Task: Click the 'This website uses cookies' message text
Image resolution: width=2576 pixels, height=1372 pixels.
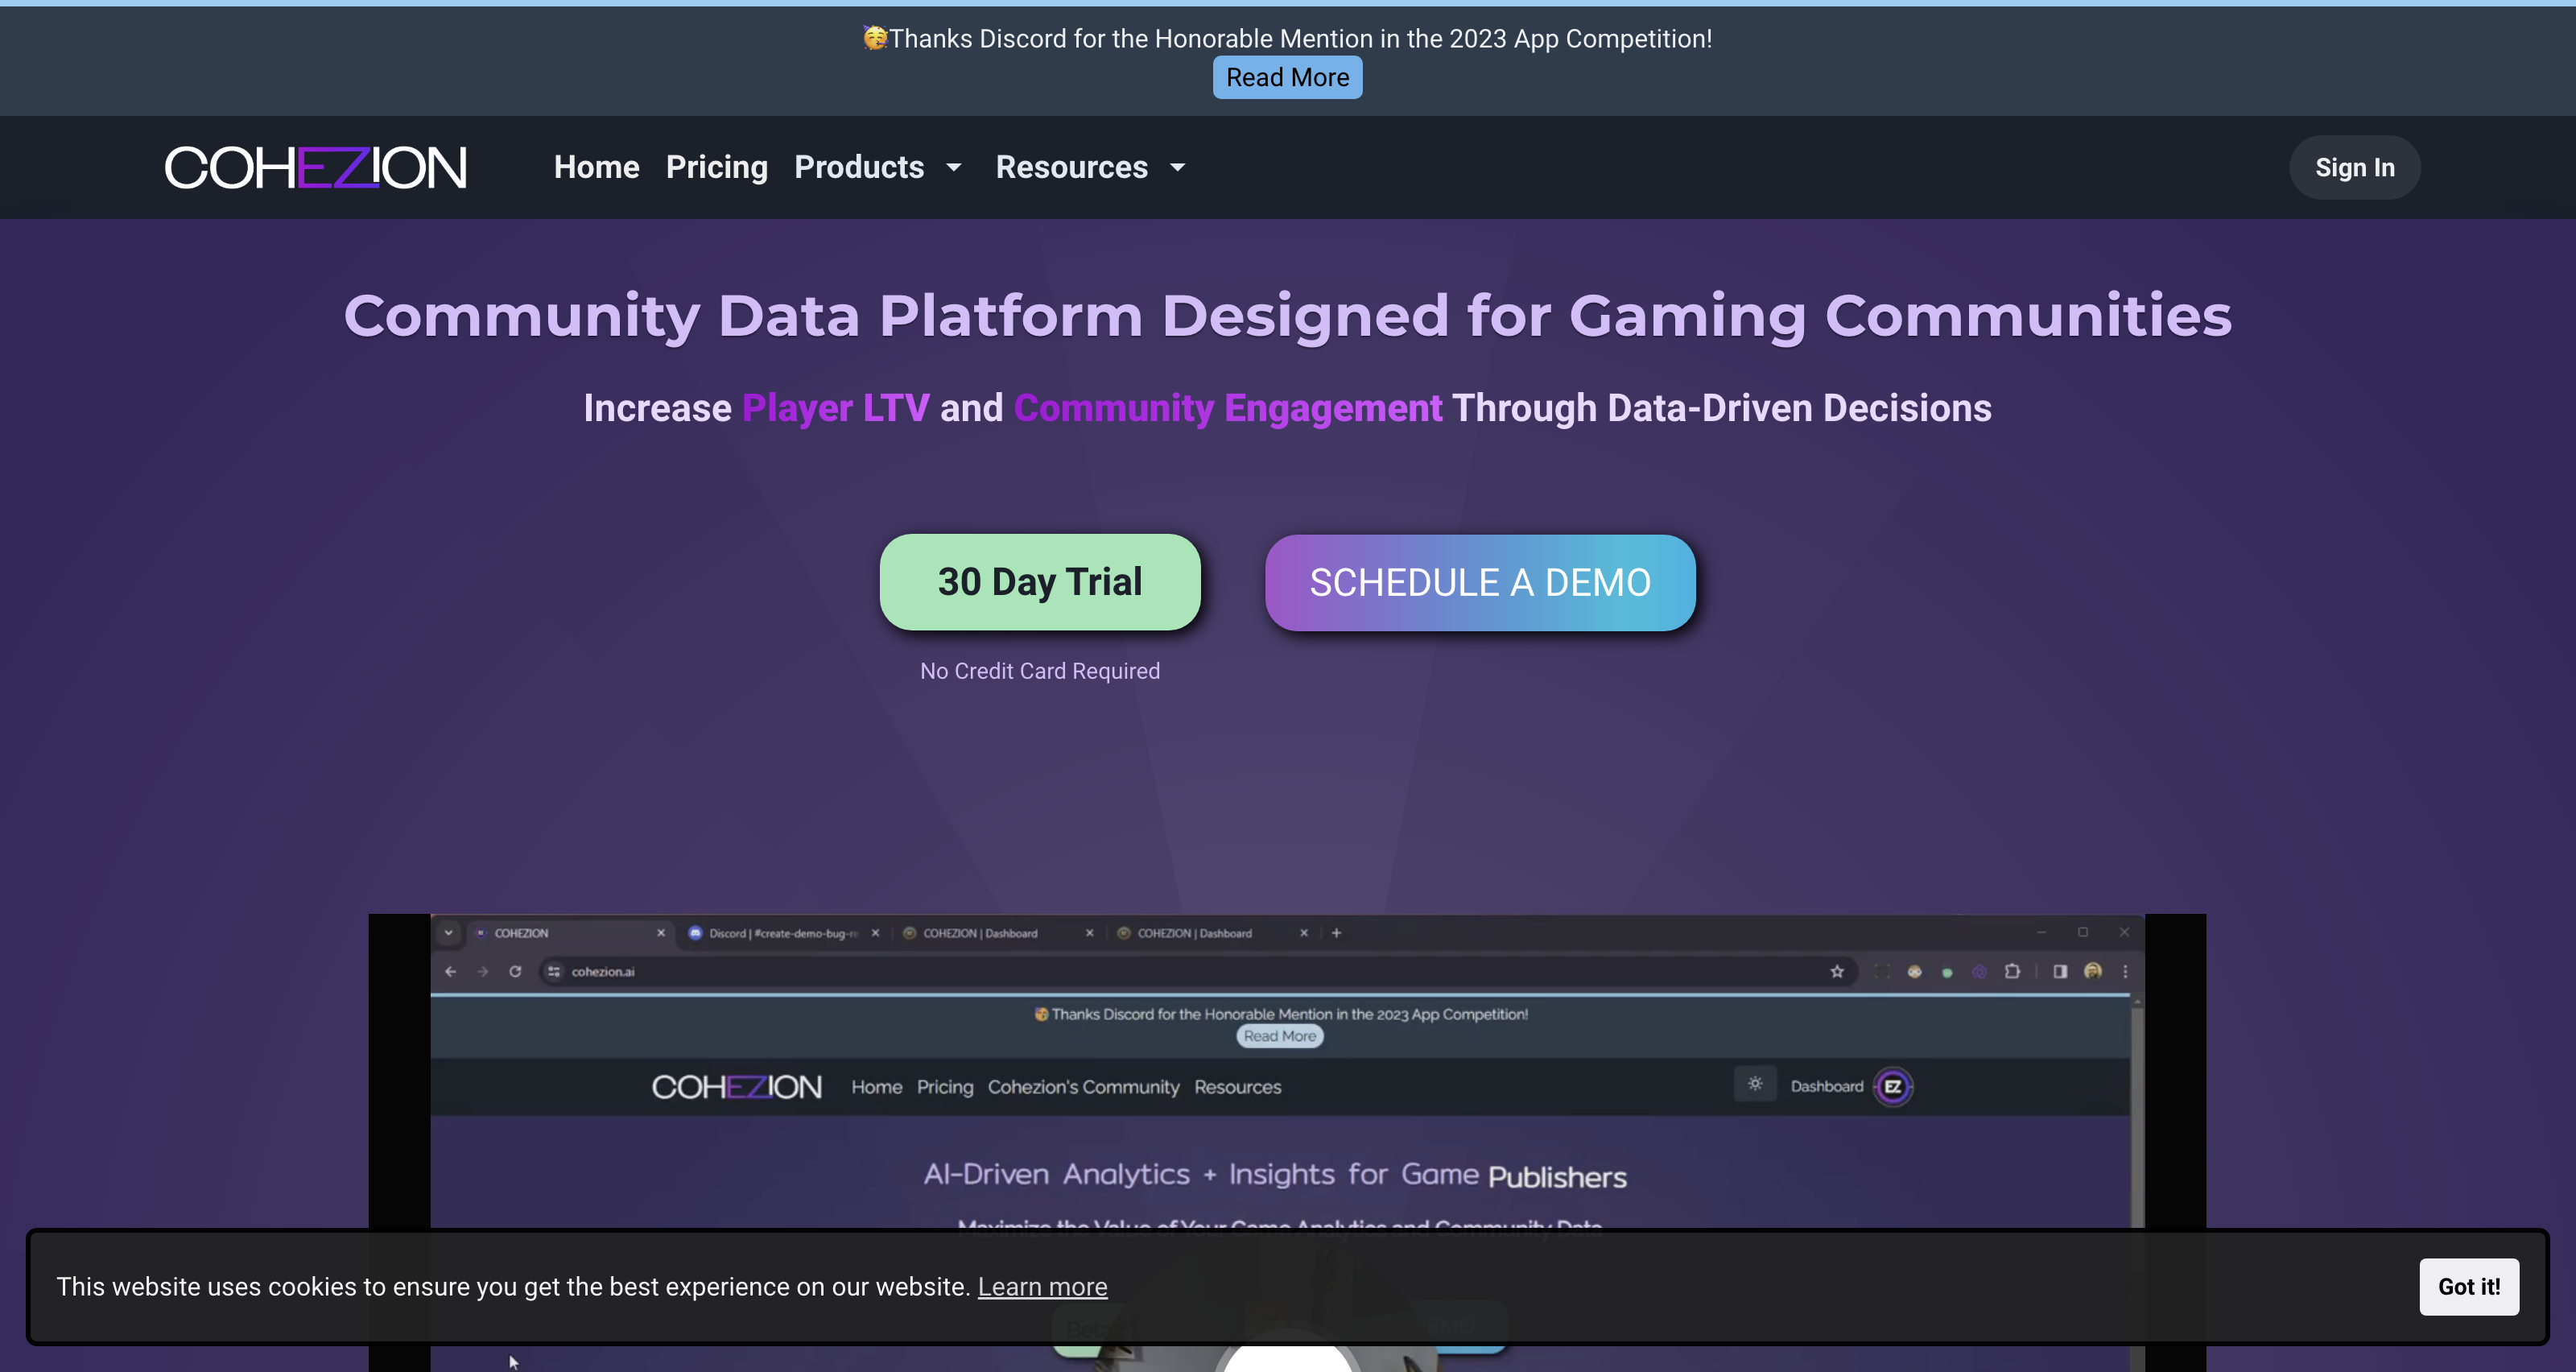Action: pyautogui.click(x=514, y=1286)
